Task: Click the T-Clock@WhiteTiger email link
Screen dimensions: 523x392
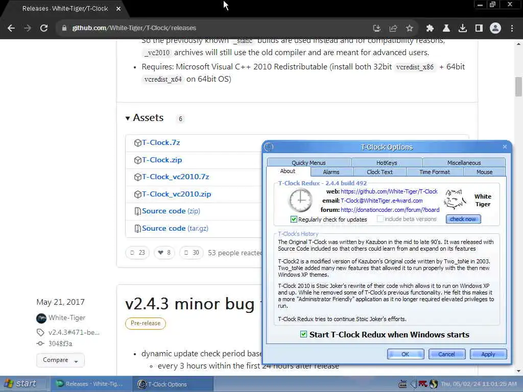Action: 382,201
